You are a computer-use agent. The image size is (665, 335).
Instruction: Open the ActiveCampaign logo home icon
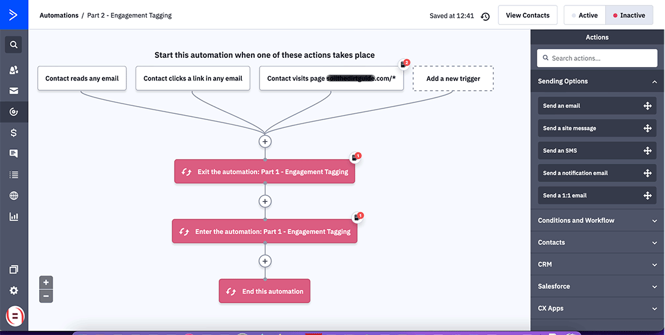(x=13, y=15)
